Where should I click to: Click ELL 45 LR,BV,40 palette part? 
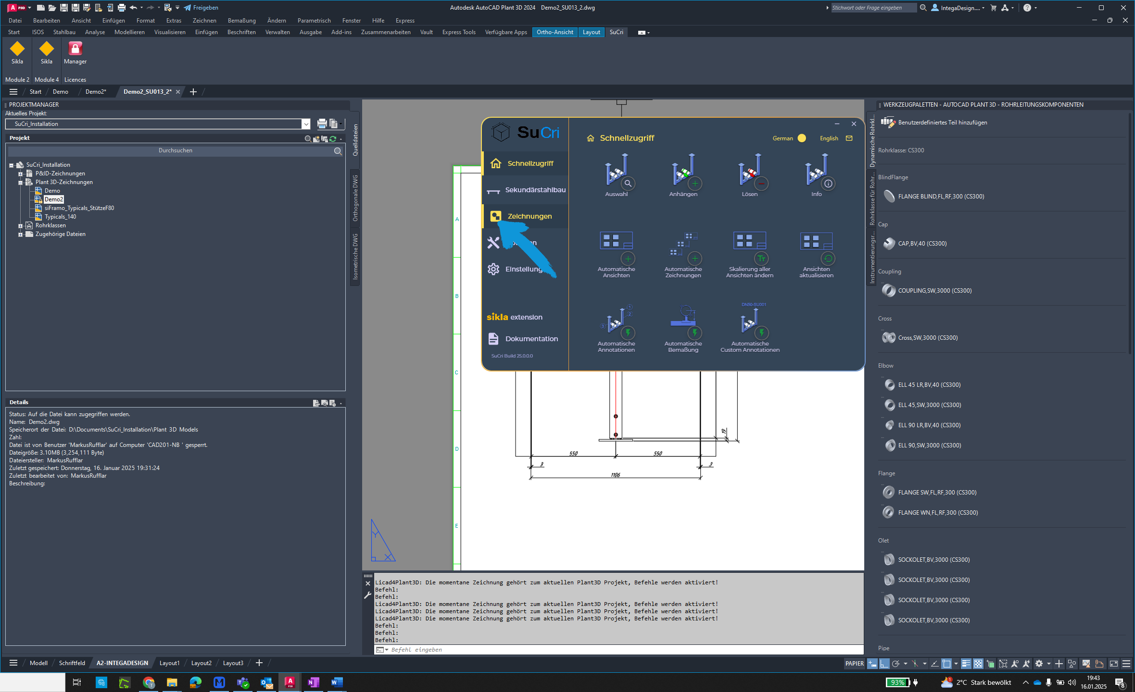tap(922, 384)
